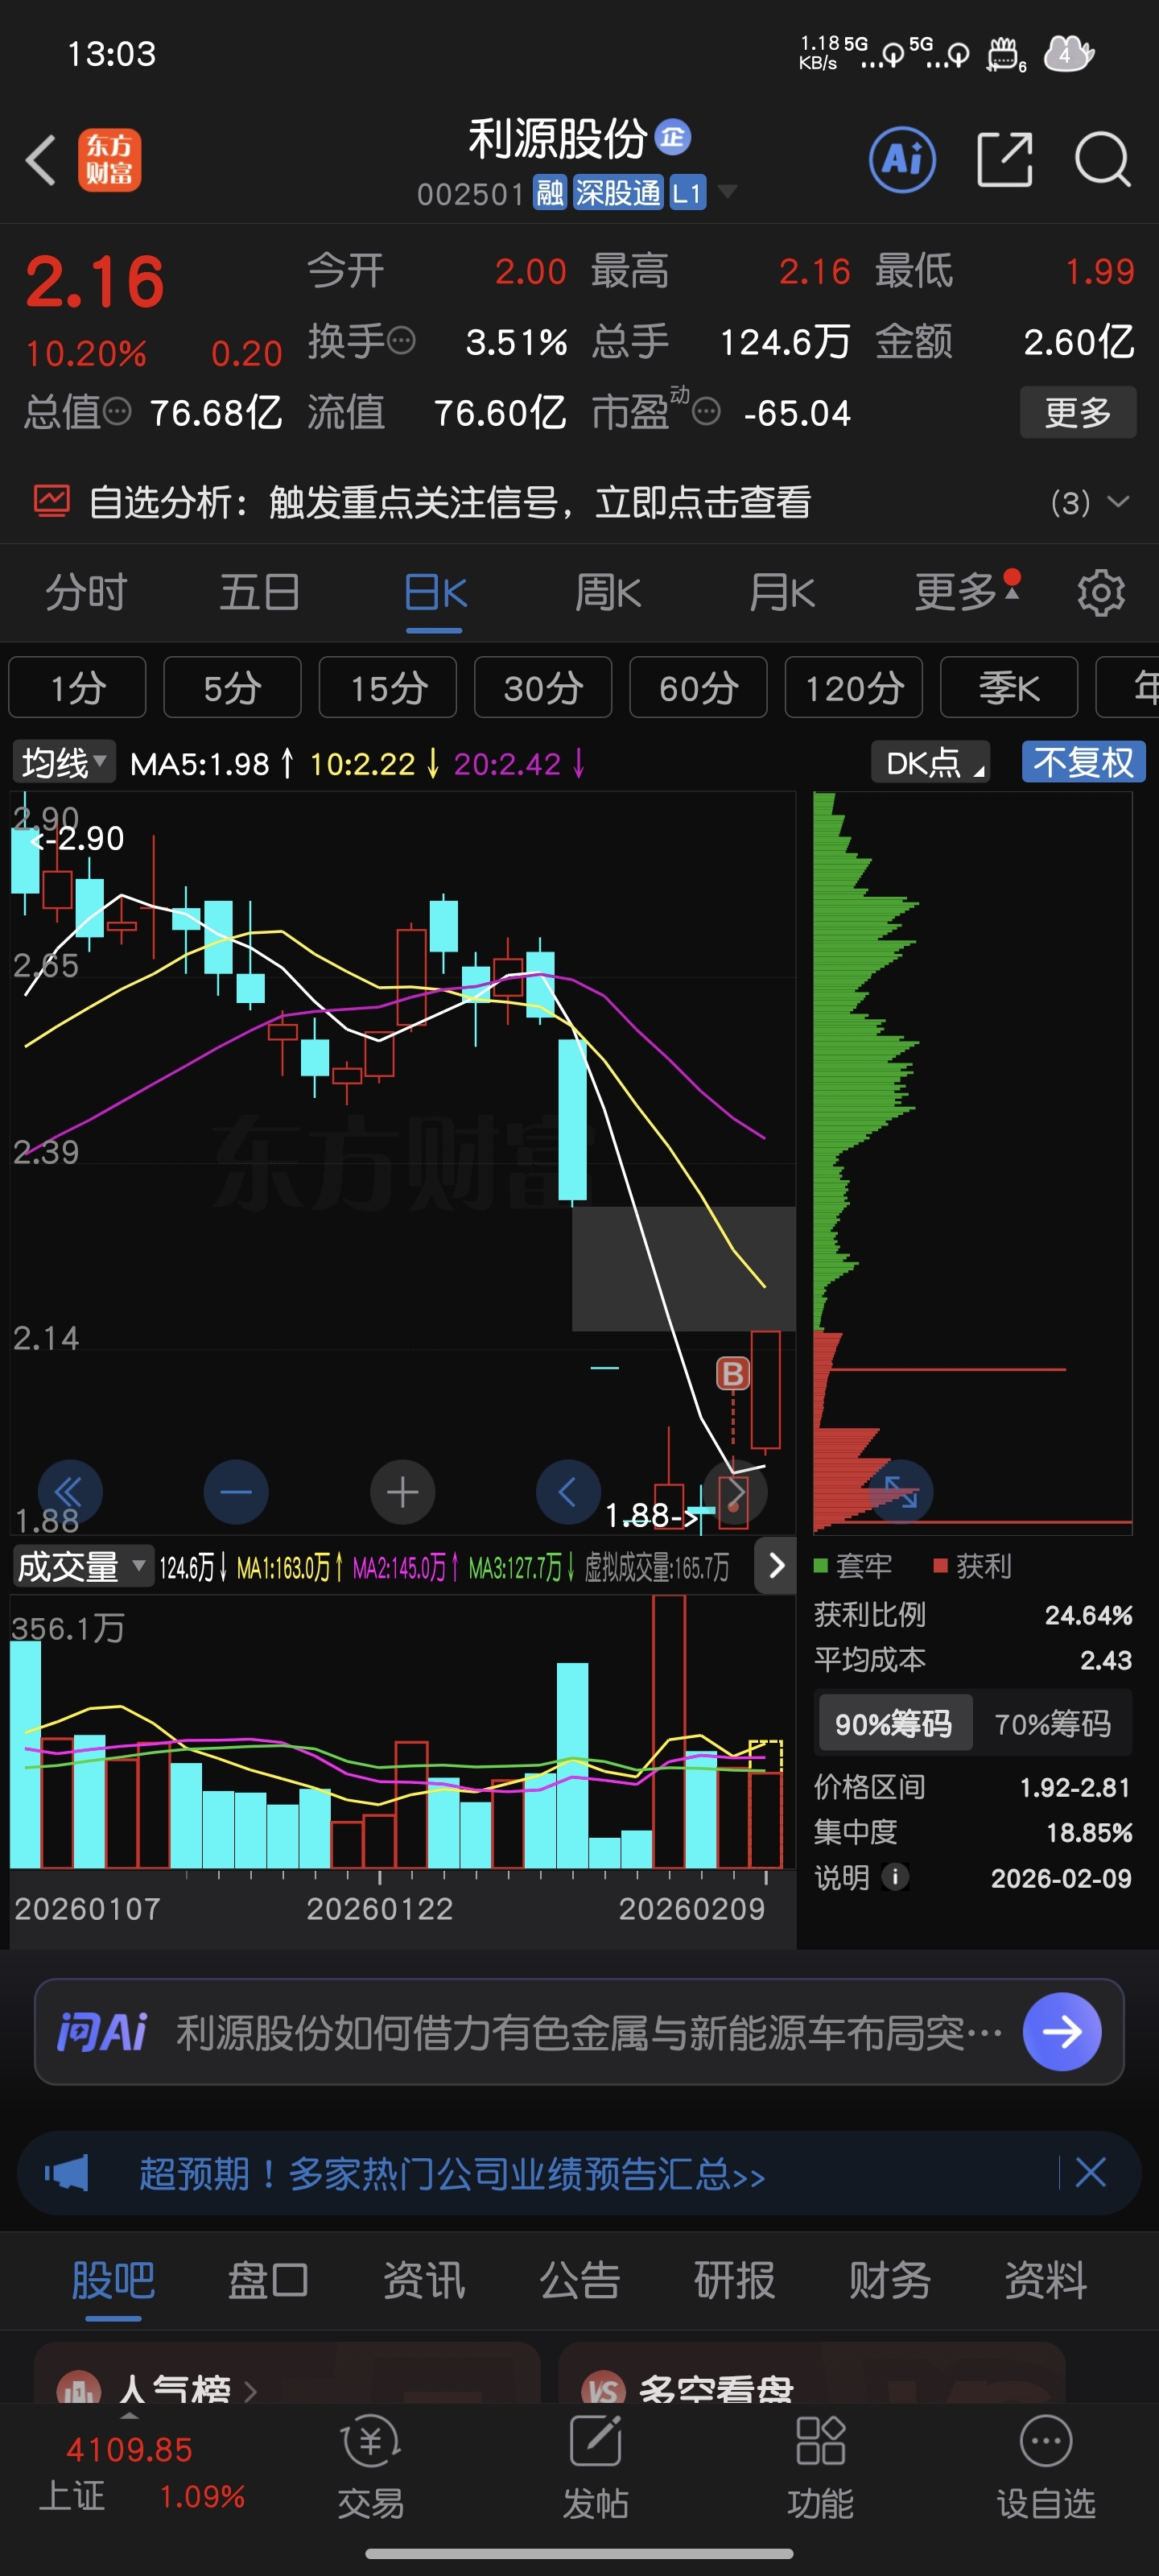Open the 公告 tab
This screenshot has width=1159, height=2576.
pos(580,2281)
